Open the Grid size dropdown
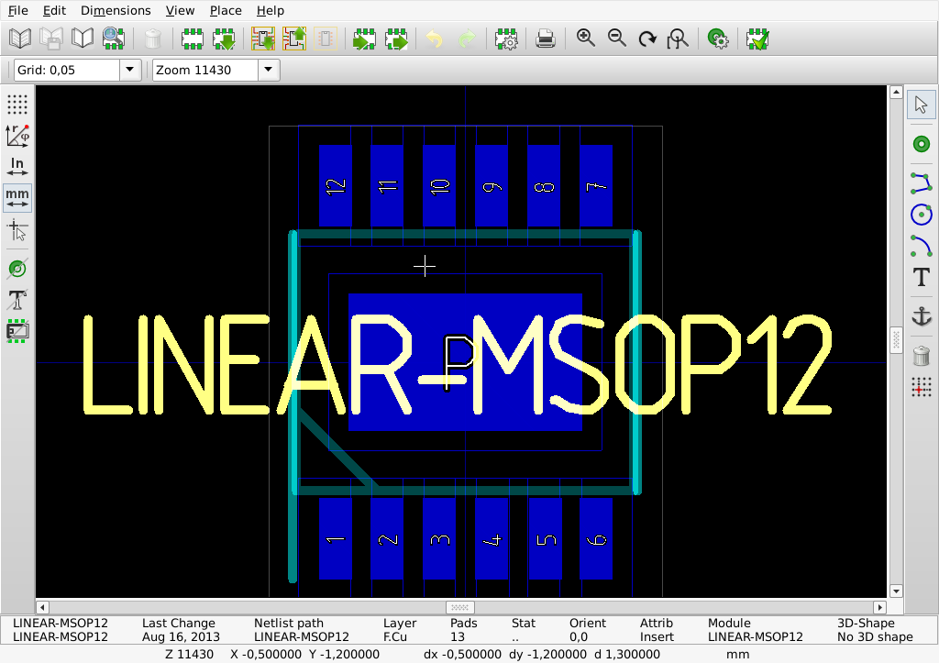Image resolution: width=939 pixels, height=663 pixels. click(x=129, y=70)
